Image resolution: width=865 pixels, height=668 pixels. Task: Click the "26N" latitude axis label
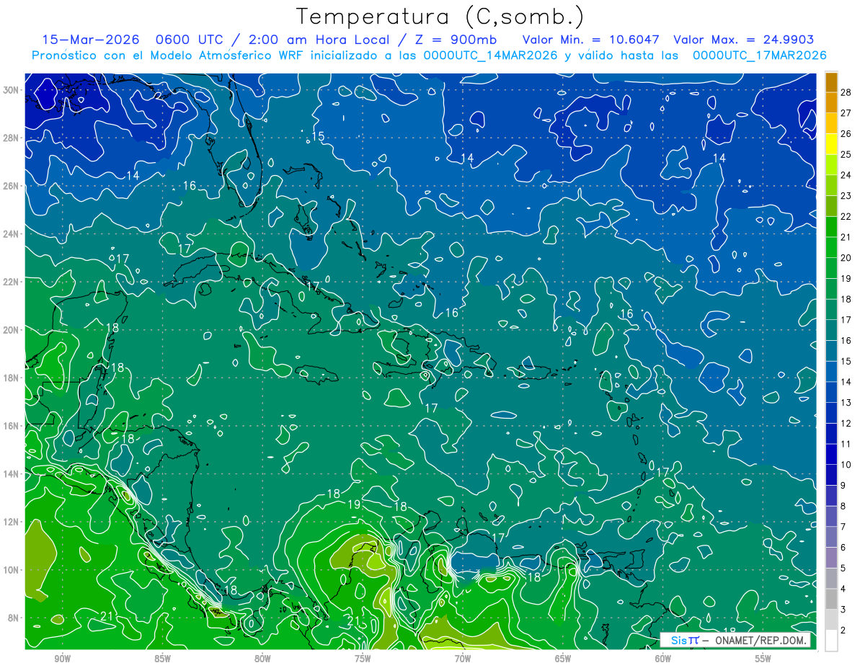click(x=10, y=186)
